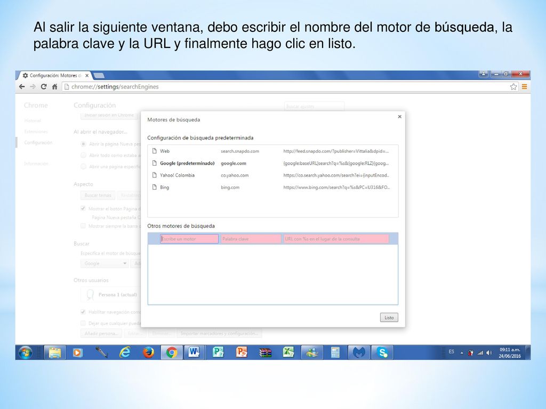Toggle 'Mostrar el botón Página' checkbox
The image size is (546, 409).
[x=83, y=209]
